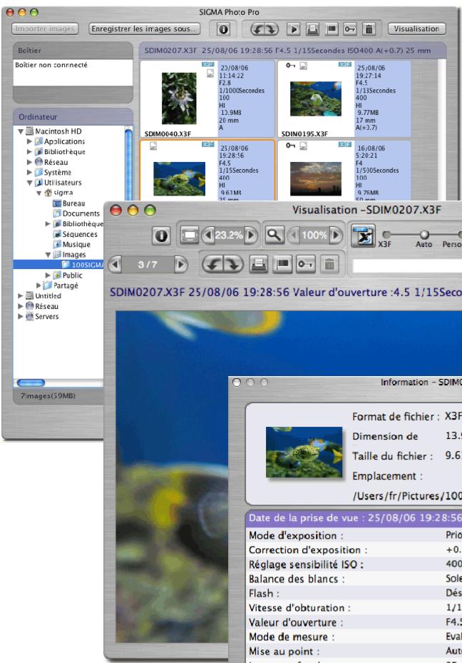The width and height of the screenshot is (462, 663).
Task: Rotate selected image right in main window
Action: point(272,29)
